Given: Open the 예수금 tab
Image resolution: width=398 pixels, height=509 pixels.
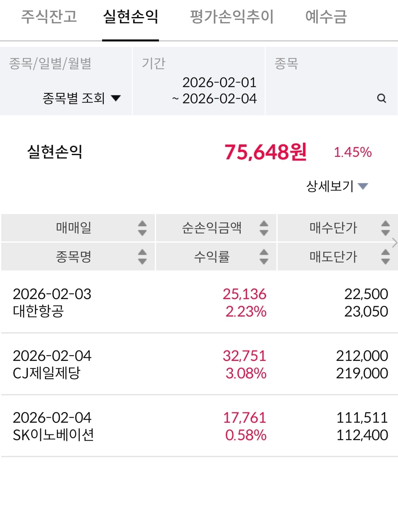Looking at the screenshot, I should pos(326,17).
